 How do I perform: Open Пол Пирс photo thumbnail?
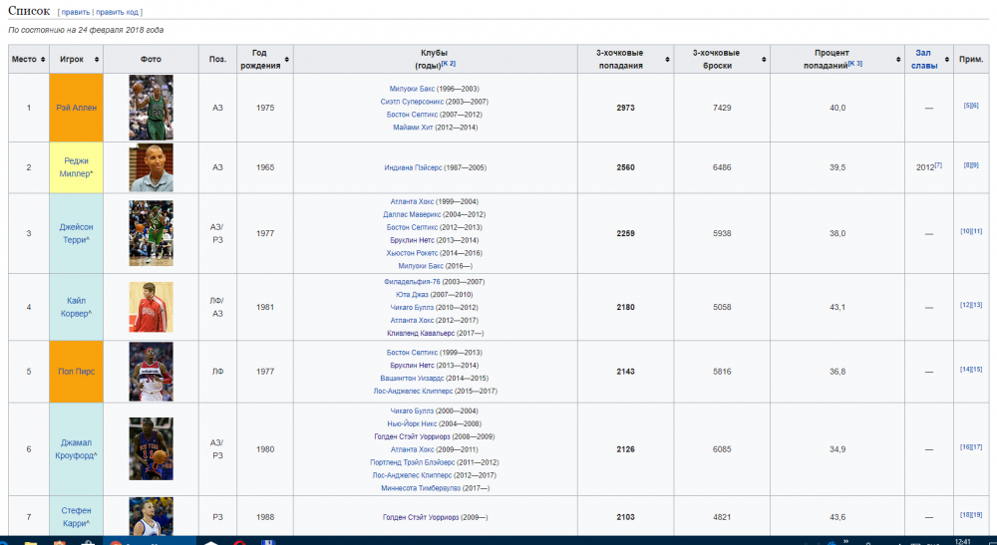(151, 372)
